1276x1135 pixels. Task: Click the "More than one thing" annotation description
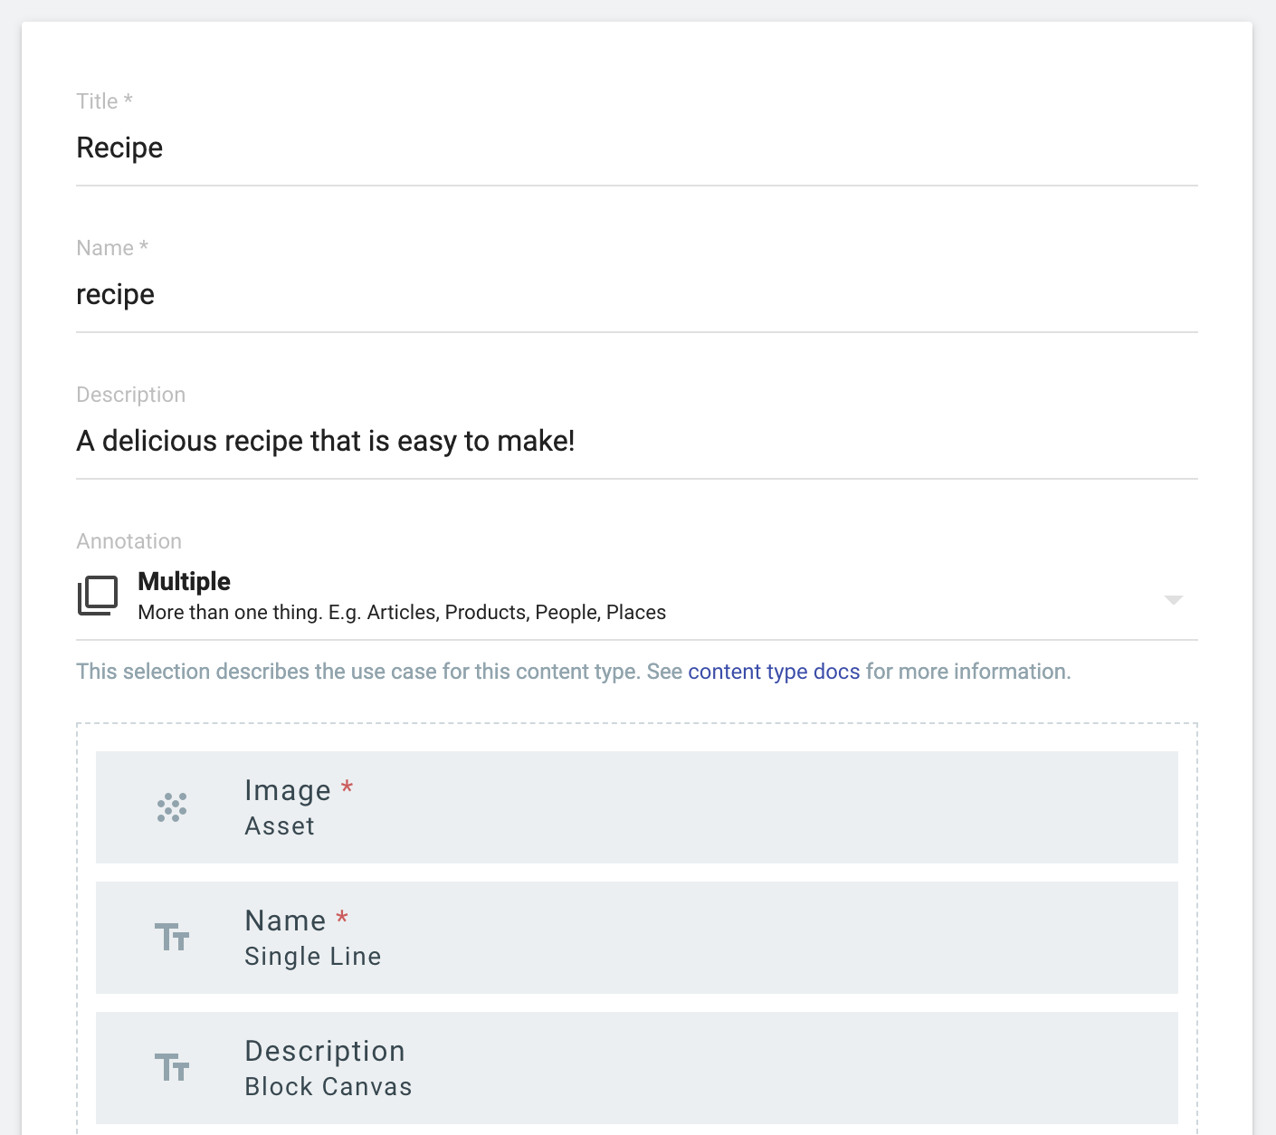(402, 613)
